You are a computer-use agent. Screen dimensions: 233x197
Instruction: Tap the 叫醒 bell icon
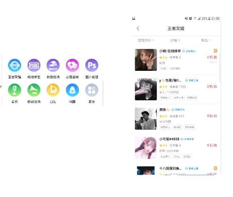pos(72,90)
